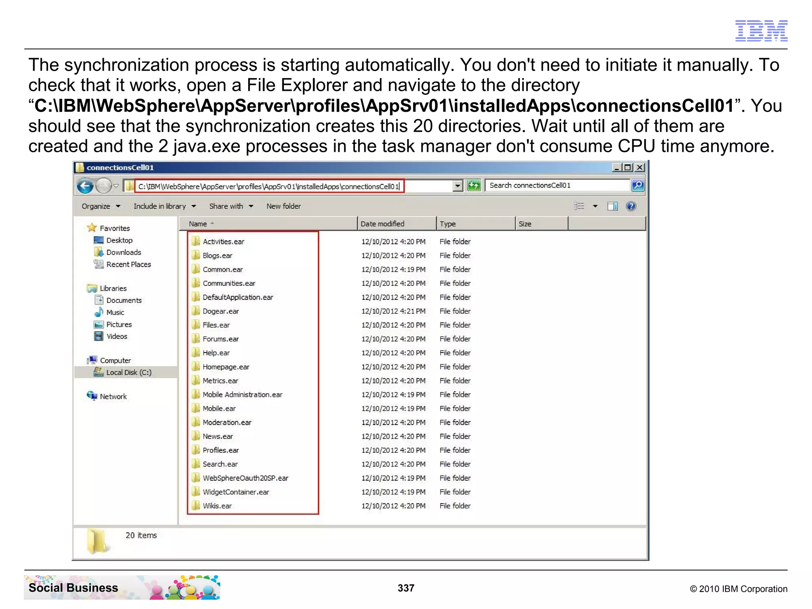The width and height of the screenshot is (812, 609).
Task: Click the Help.ear folder icon
Action: 195,352
